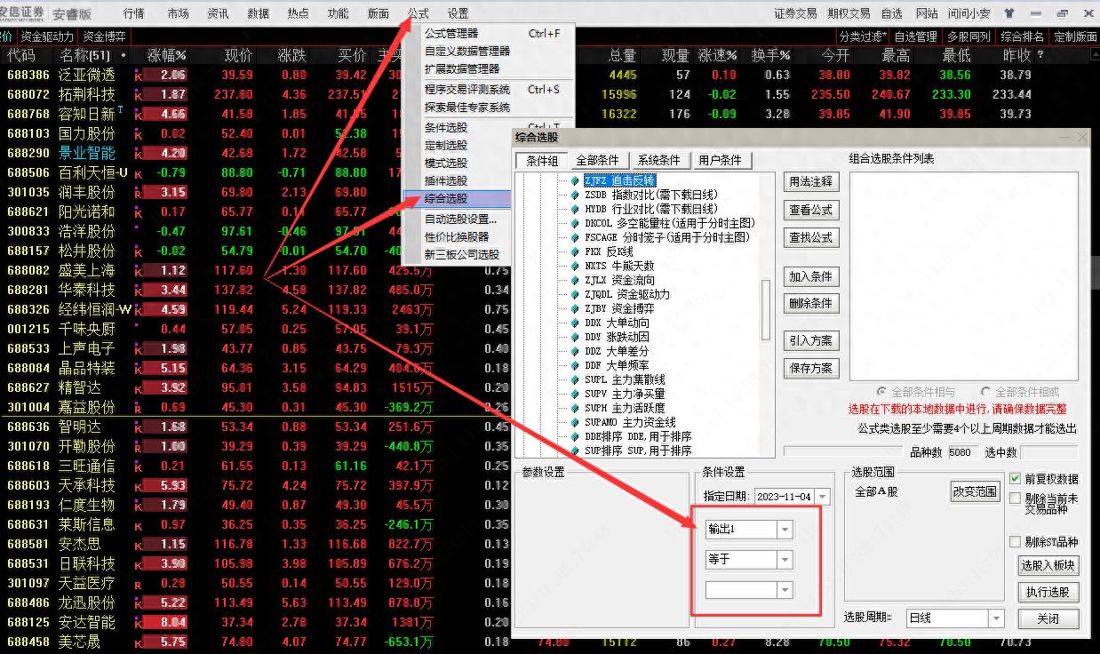Click the 加入条件 button
The width and height of the screenshot is (1100, 654).
[810, 276]
